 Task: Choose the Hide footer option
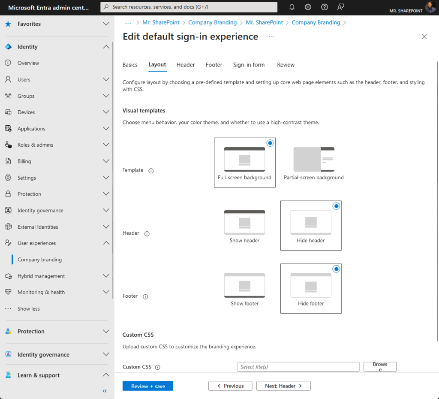tap(311, 289)
